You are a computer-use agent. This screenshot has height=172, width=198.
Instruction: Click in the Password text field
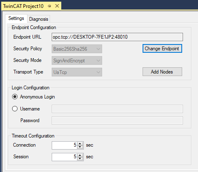click(x=117, y=120)
